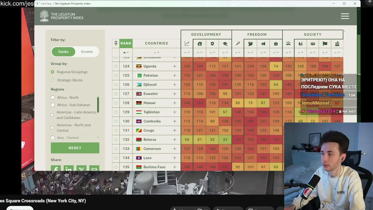The image size is (373, 210).
Task: Click the streamer webcam video
Action: [328, 166]
